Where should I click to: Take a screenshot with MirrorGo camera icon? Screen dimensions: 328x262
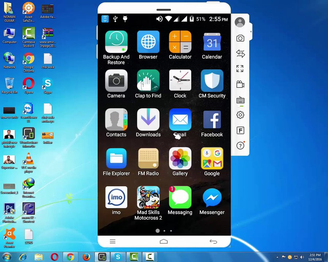click(240, 38)
